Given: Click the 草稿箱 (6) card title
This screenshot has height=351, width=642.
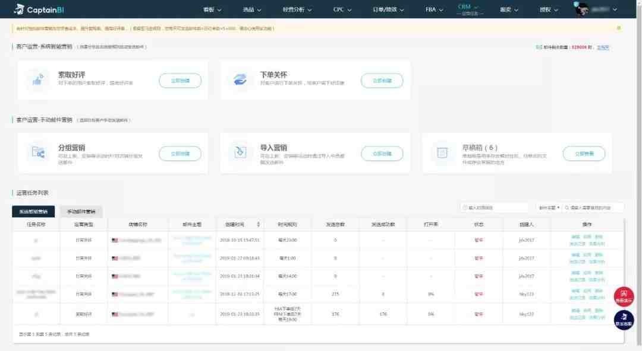Looking at the screenshot, I should [480, 148].
